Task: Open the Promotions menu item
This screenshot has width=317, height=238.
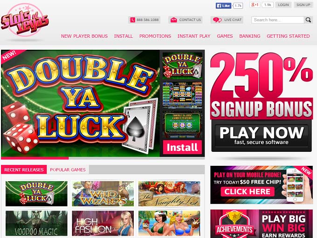Action: coord(155,36)
